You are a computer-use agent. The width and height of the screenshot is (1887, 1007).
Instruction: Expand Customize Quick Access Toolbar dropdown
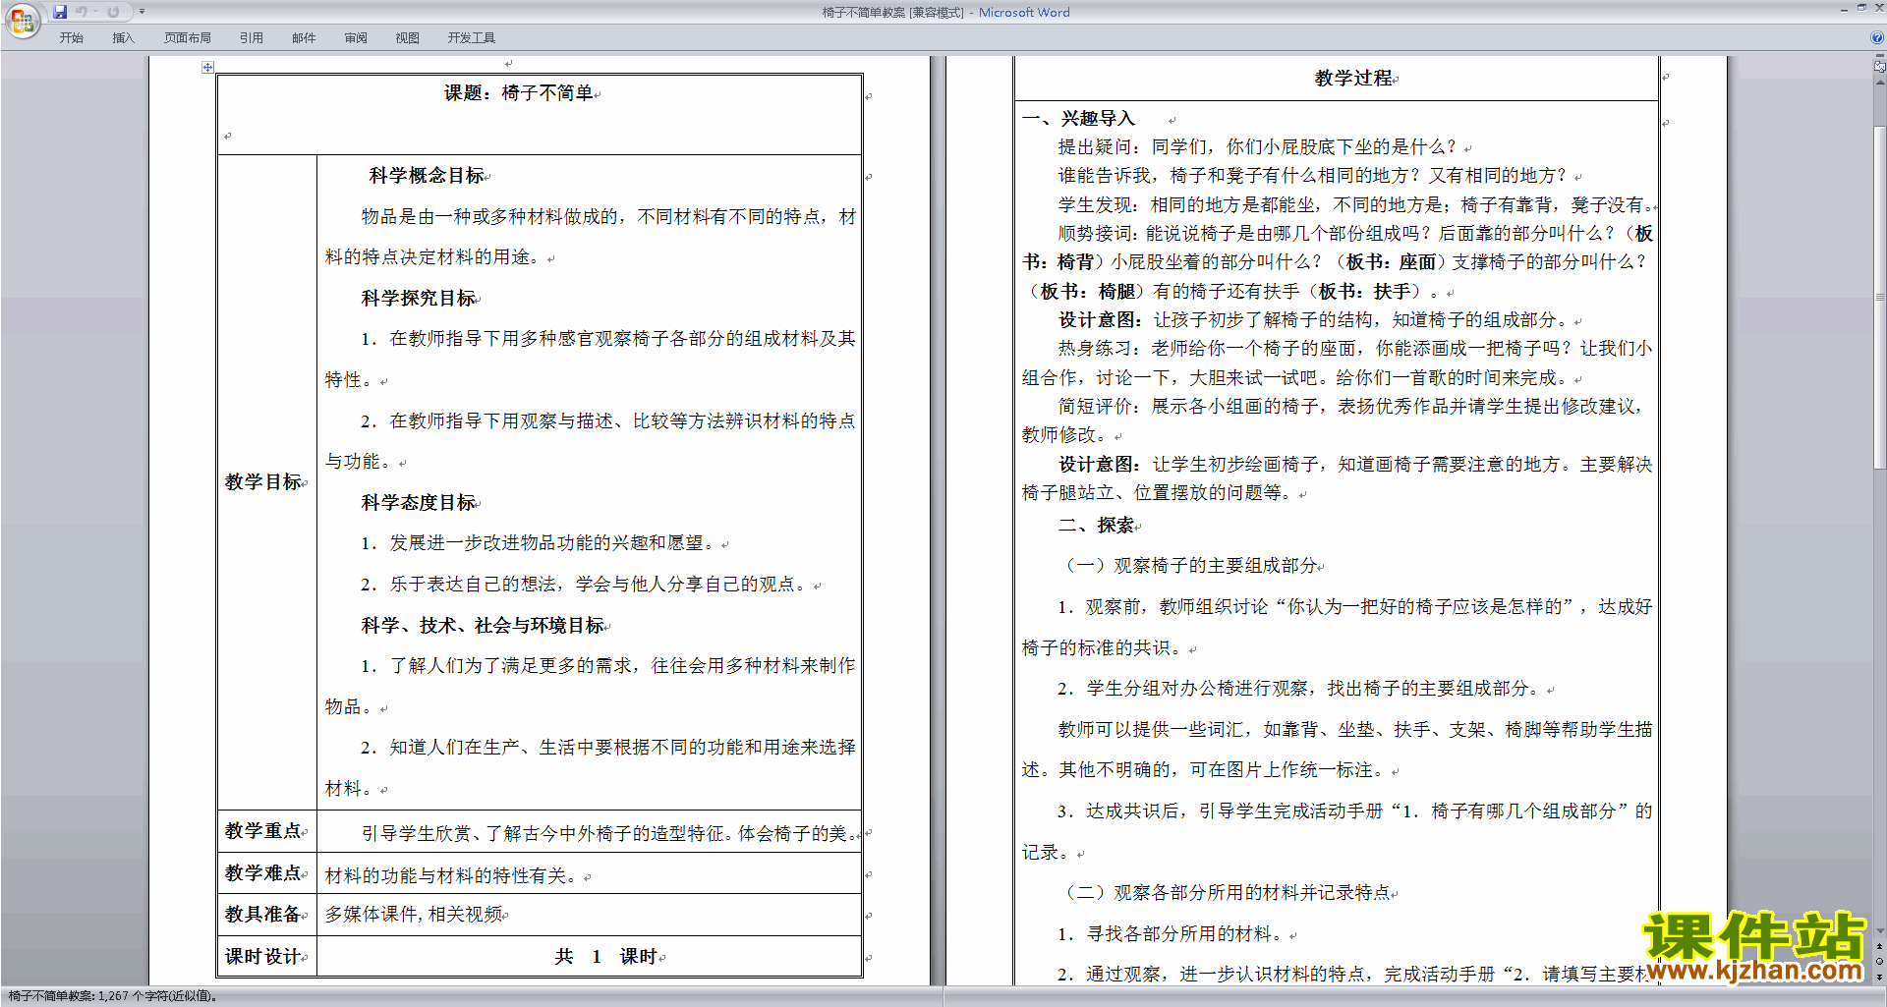142,12
